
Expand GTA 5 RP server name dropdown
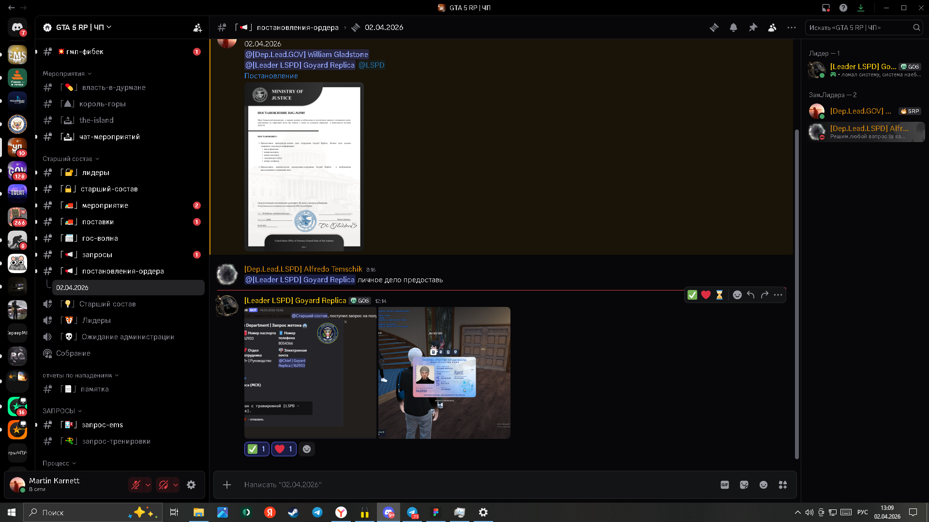80,28
